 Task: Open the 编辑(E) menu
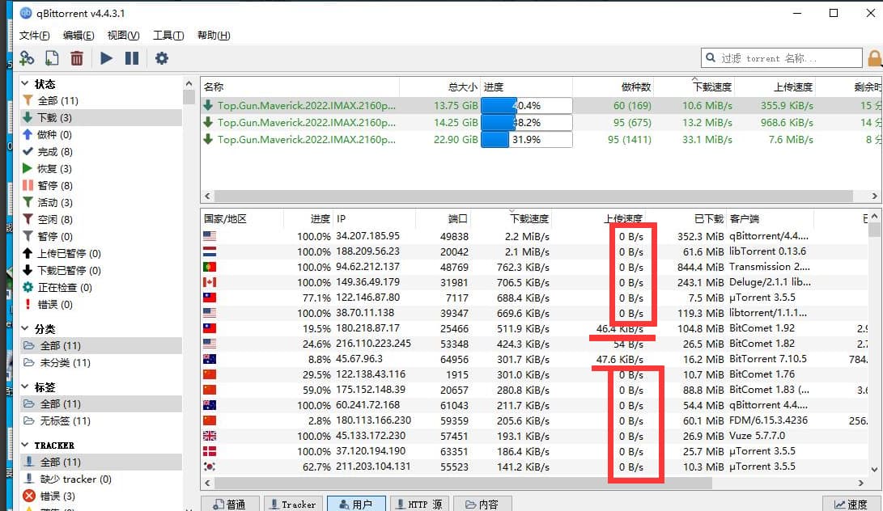79,36
